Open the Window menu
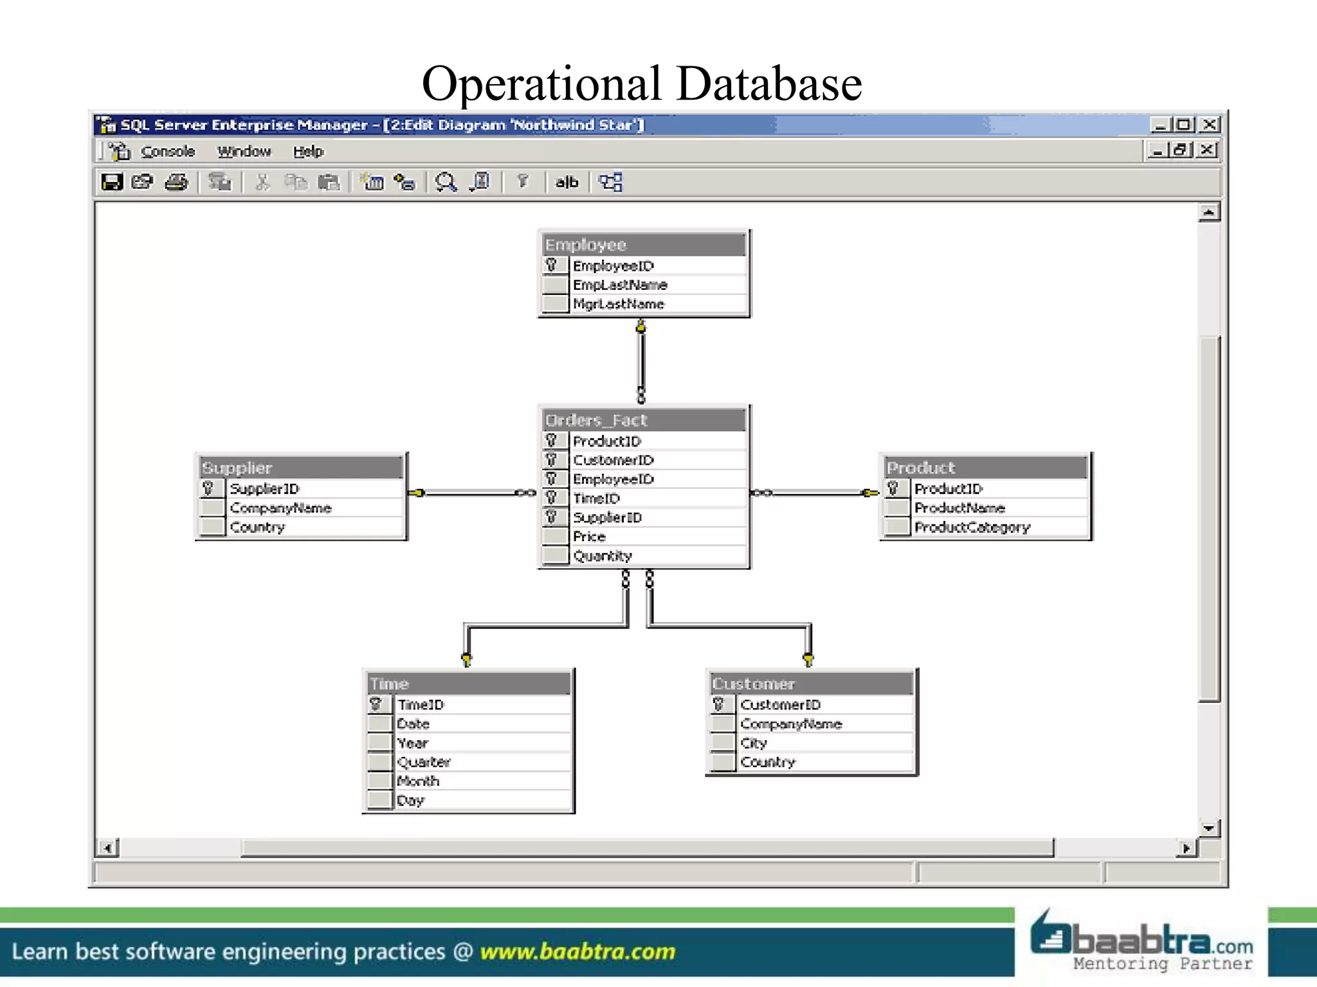The image size is (1317, 987). point(244,152)
